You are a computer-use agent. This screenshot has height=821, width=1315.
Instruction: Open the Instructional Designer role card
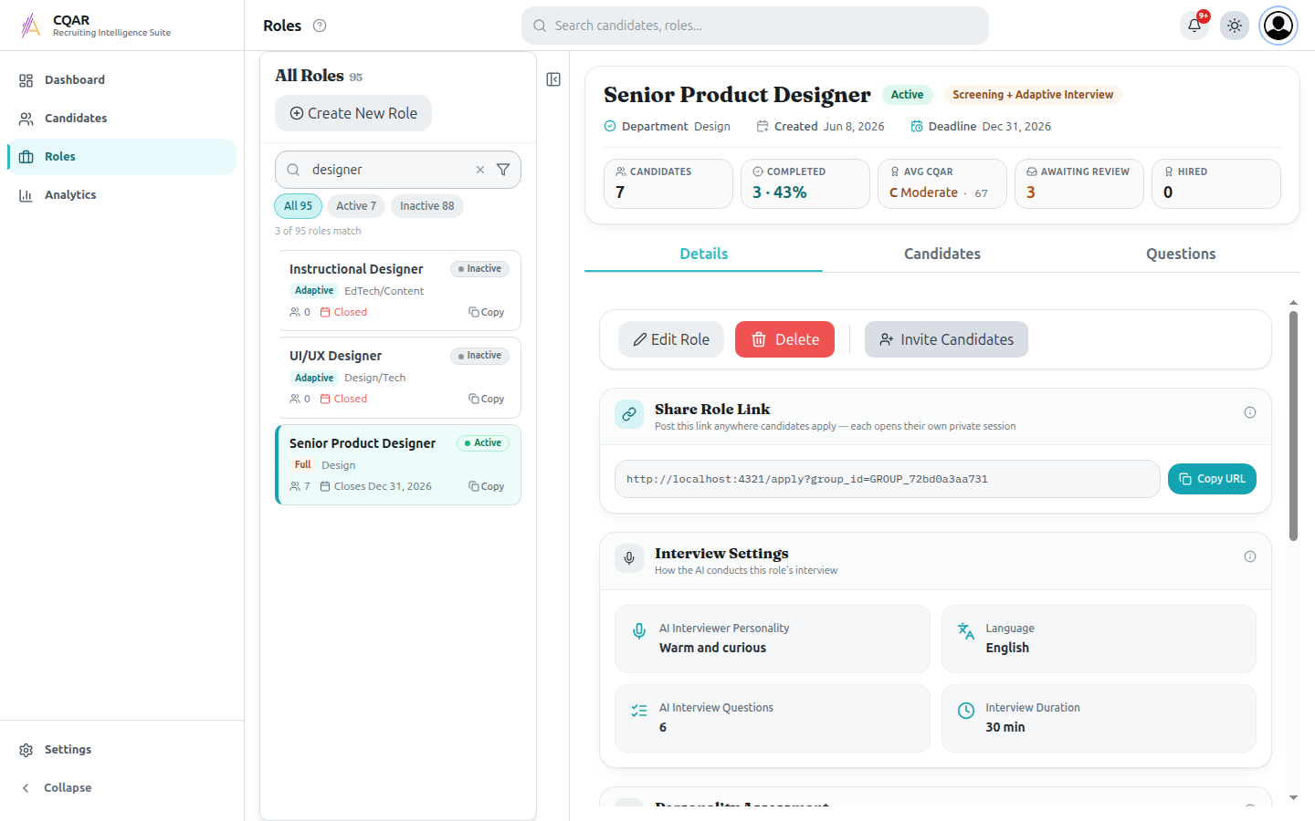pos(398,290)
